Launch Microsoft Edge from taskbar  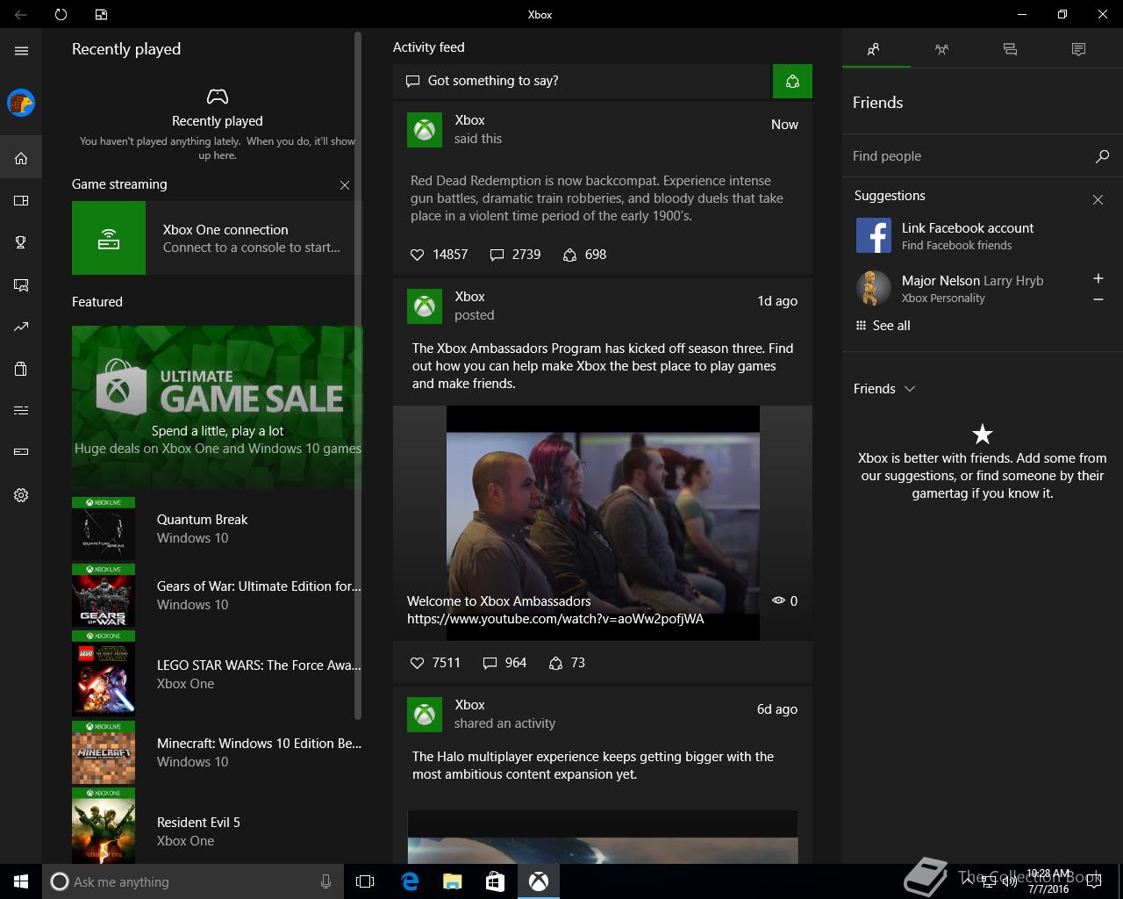pos(410,881)
